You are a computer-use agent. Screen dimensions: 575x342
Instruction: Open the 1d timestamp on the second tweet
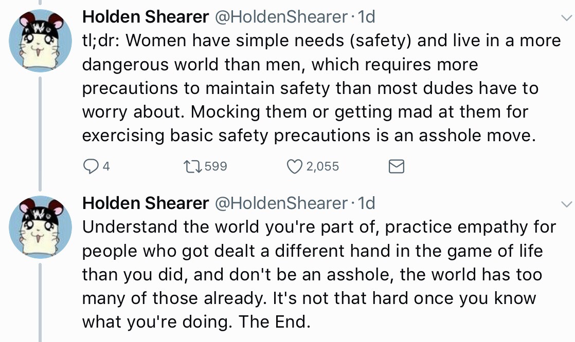pyautogui.click(x=366, y=203)
